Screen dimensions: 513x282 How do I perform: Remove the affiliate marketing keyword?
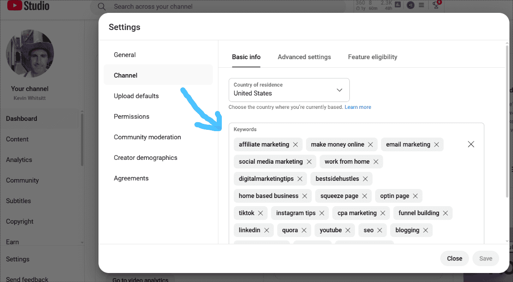click(x=295, y=144)
